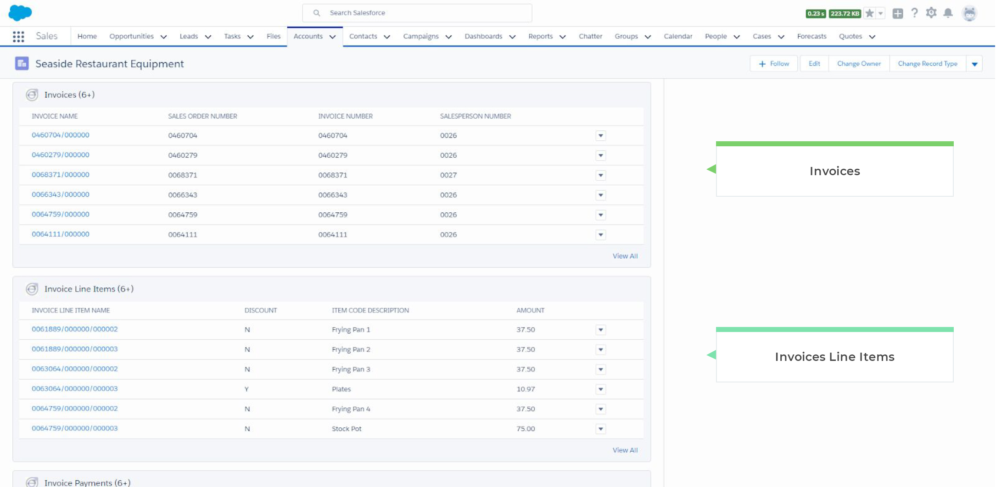Click the favorites star icon
The height and width of the screenshot is (487, 996).
click(868, 13)
